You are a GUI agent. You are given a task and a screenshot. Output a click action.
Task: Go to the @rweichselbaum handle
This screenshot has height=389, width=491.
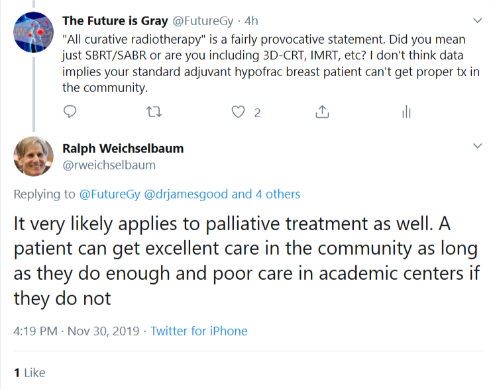tap(109, 165)
